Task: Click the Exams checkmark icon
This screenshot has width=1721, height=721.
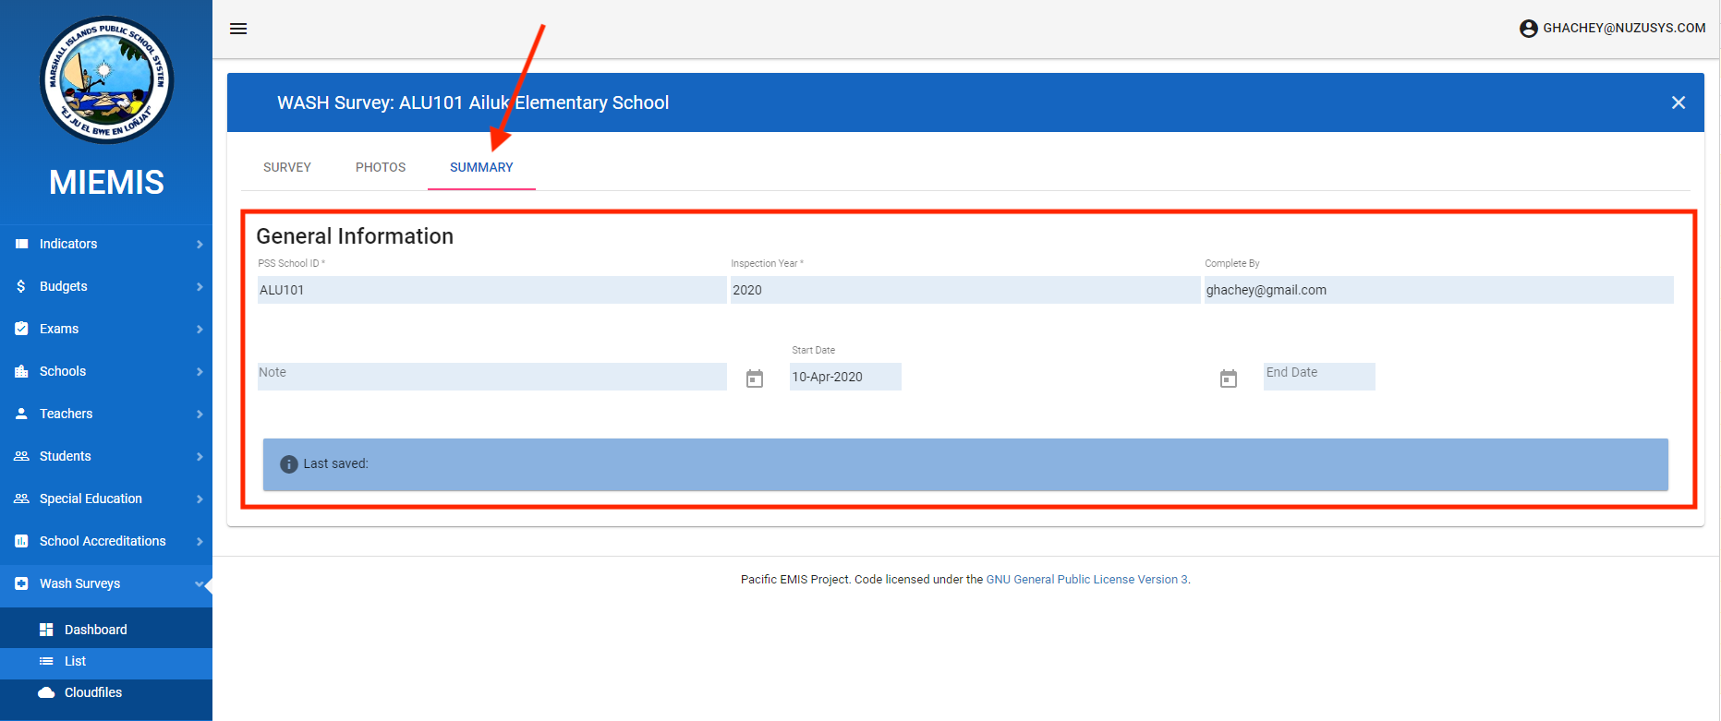Action: pyautogui.click(x=21, y=329)
